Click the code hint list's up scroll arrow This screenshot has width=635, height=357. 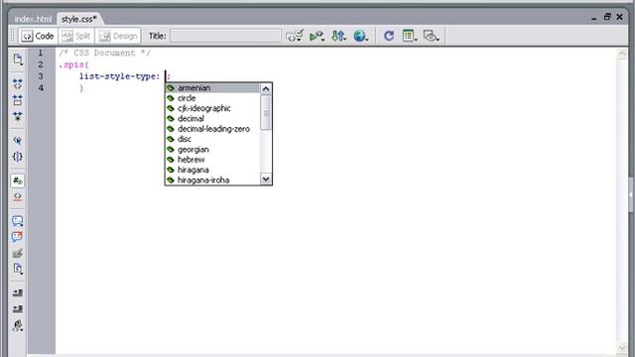(x=266, y=88)
